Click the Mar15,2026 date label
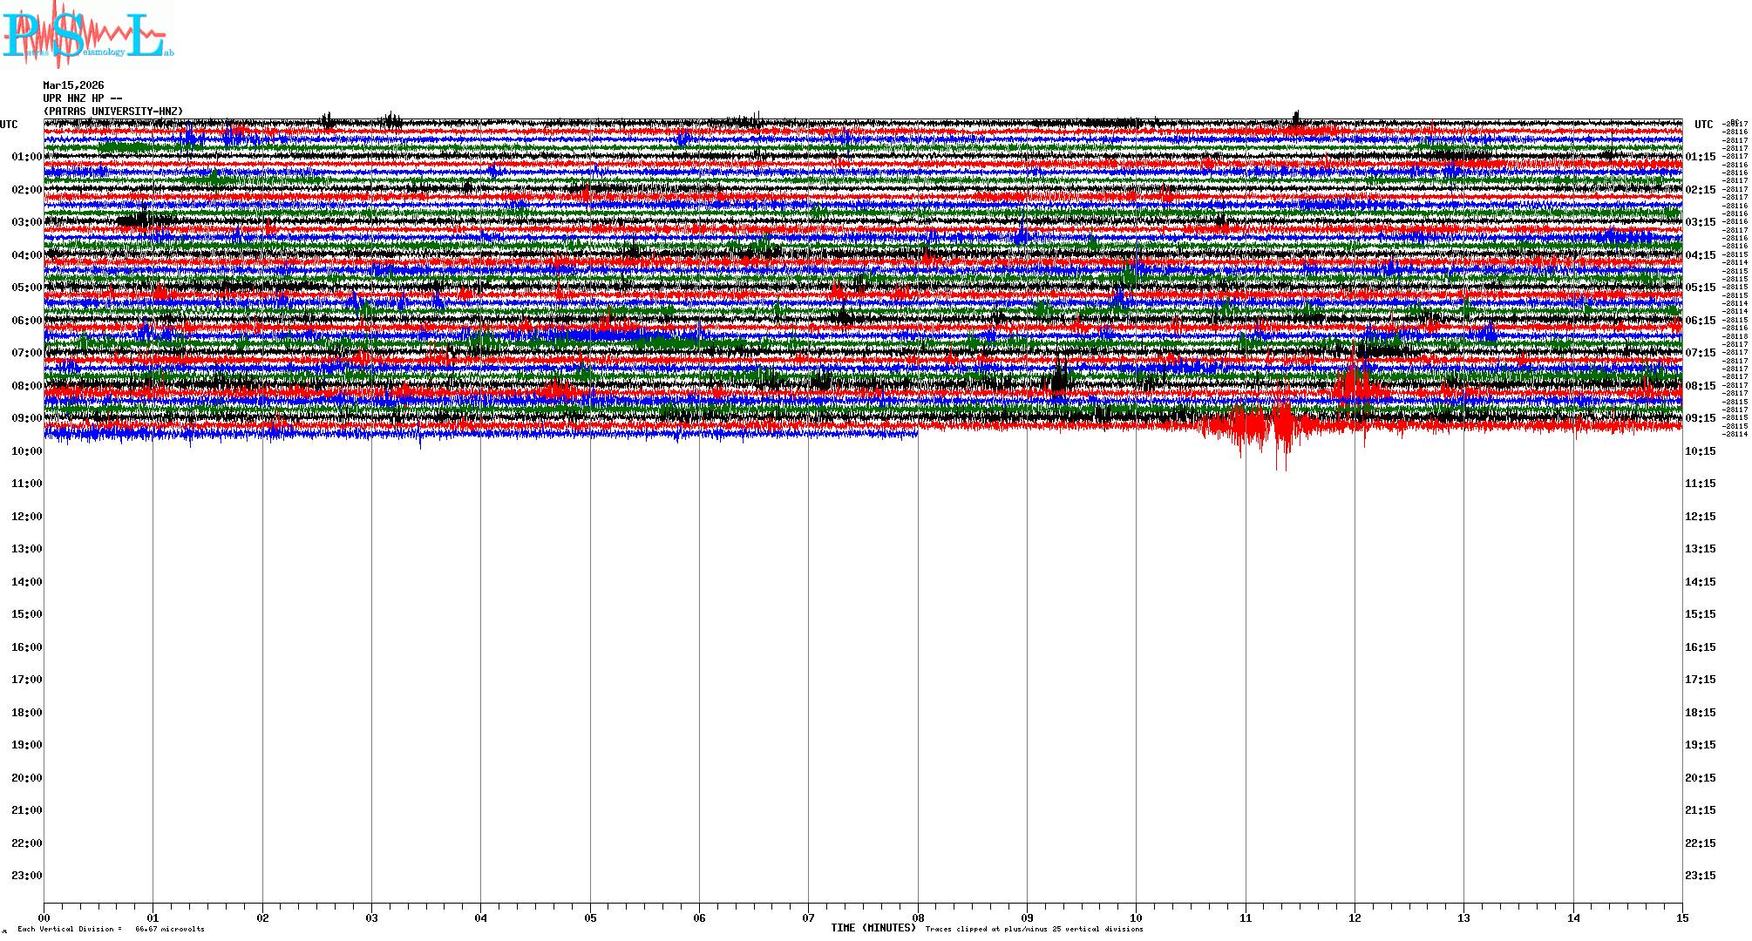 point(73,85)
